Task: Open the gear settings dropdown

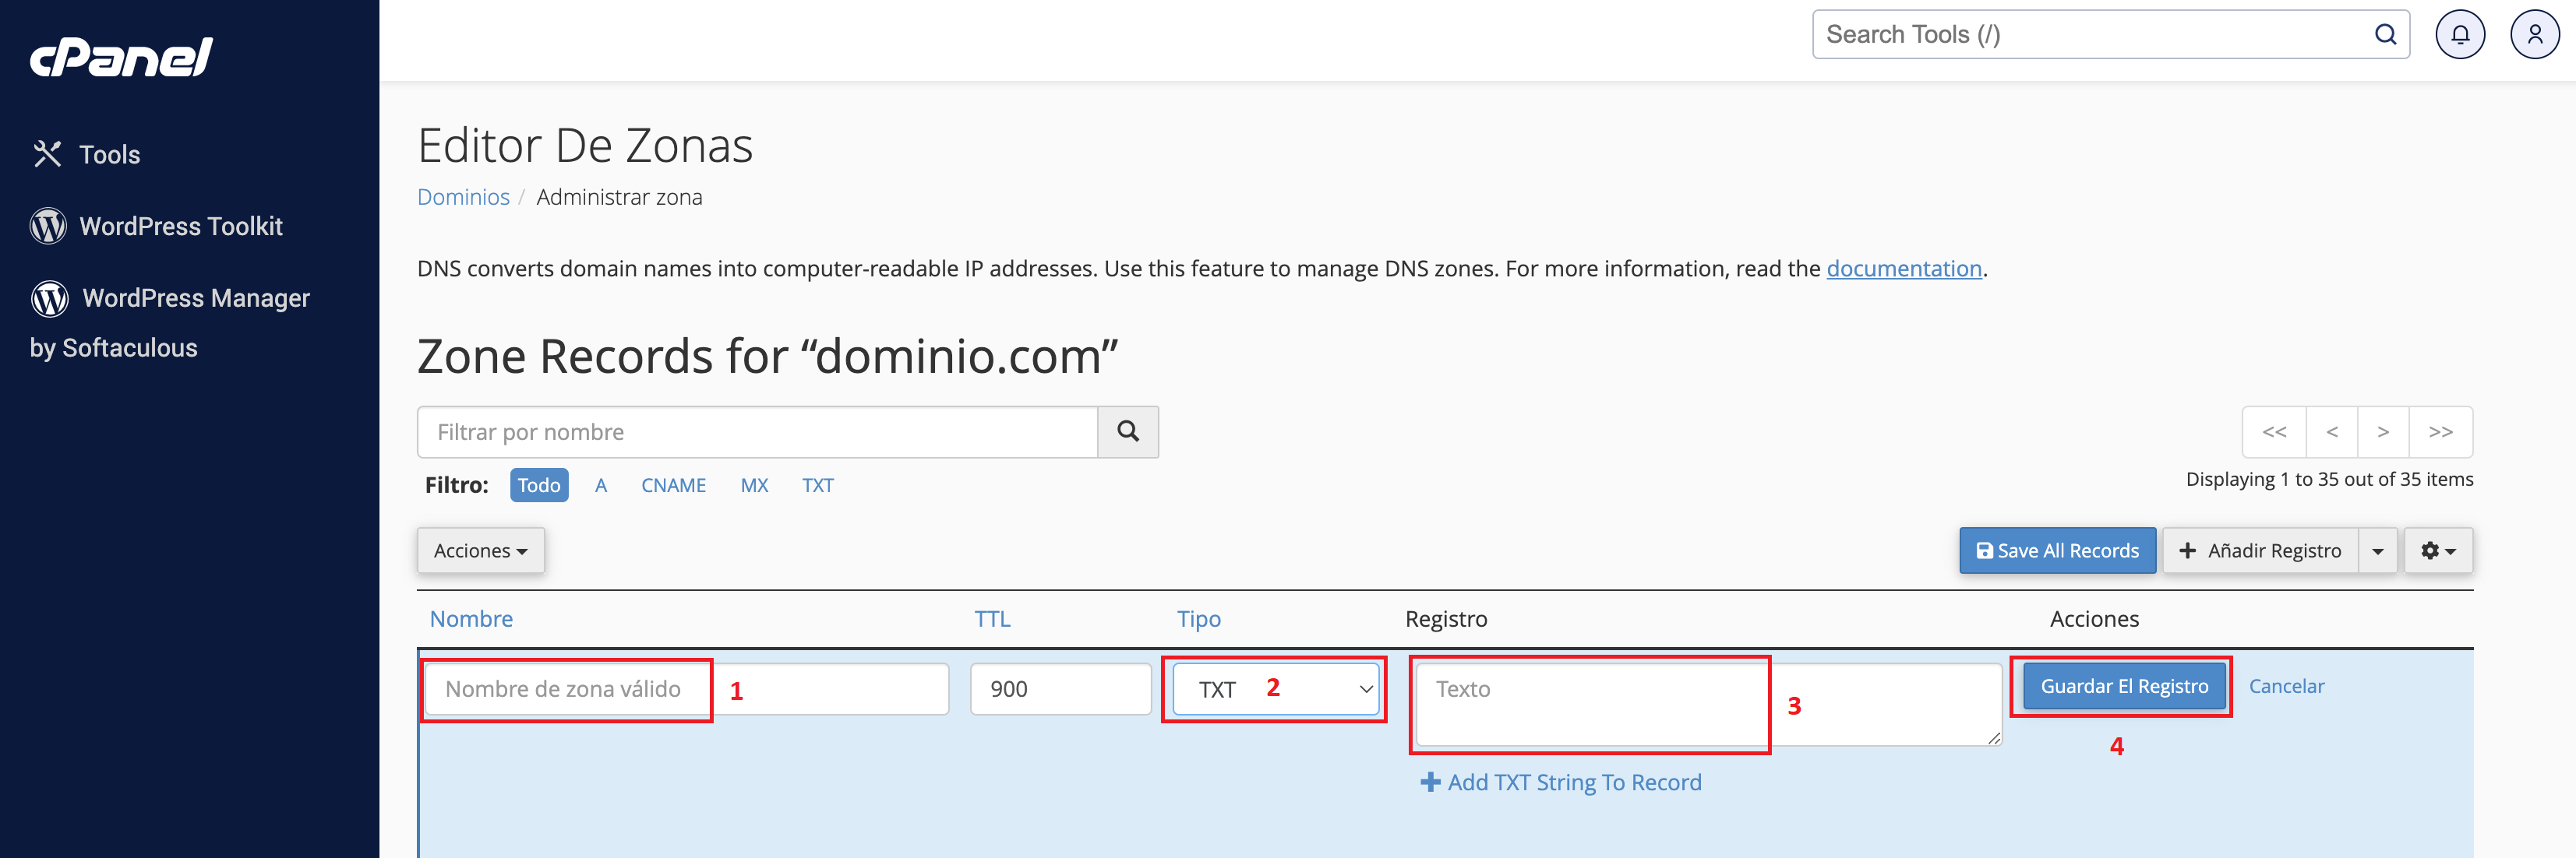Action: (2438, 551)
